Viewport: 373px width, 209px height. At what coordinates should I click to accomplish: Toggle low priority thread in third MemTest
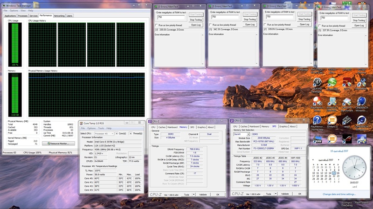coord(265,25)
